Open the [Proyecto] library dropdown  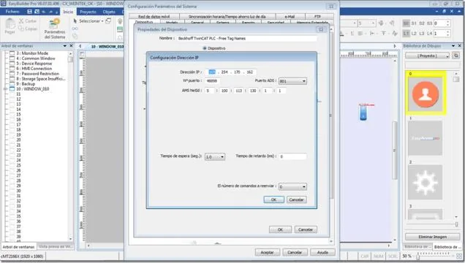(x=427, y=56)
